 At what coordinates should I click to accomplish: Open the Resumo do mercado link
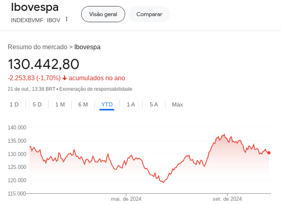tap(38, 47)
